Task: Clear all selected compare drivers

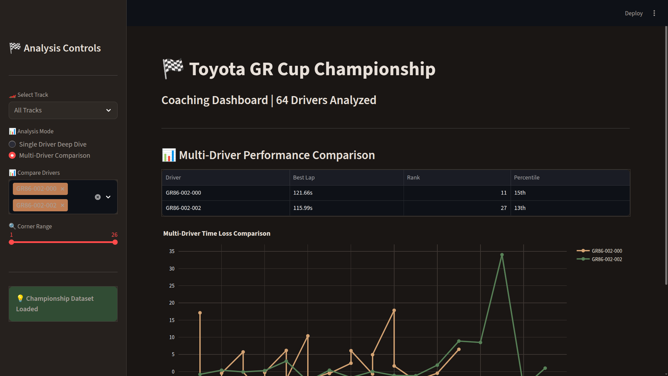Action: click(x=98, y=197)
